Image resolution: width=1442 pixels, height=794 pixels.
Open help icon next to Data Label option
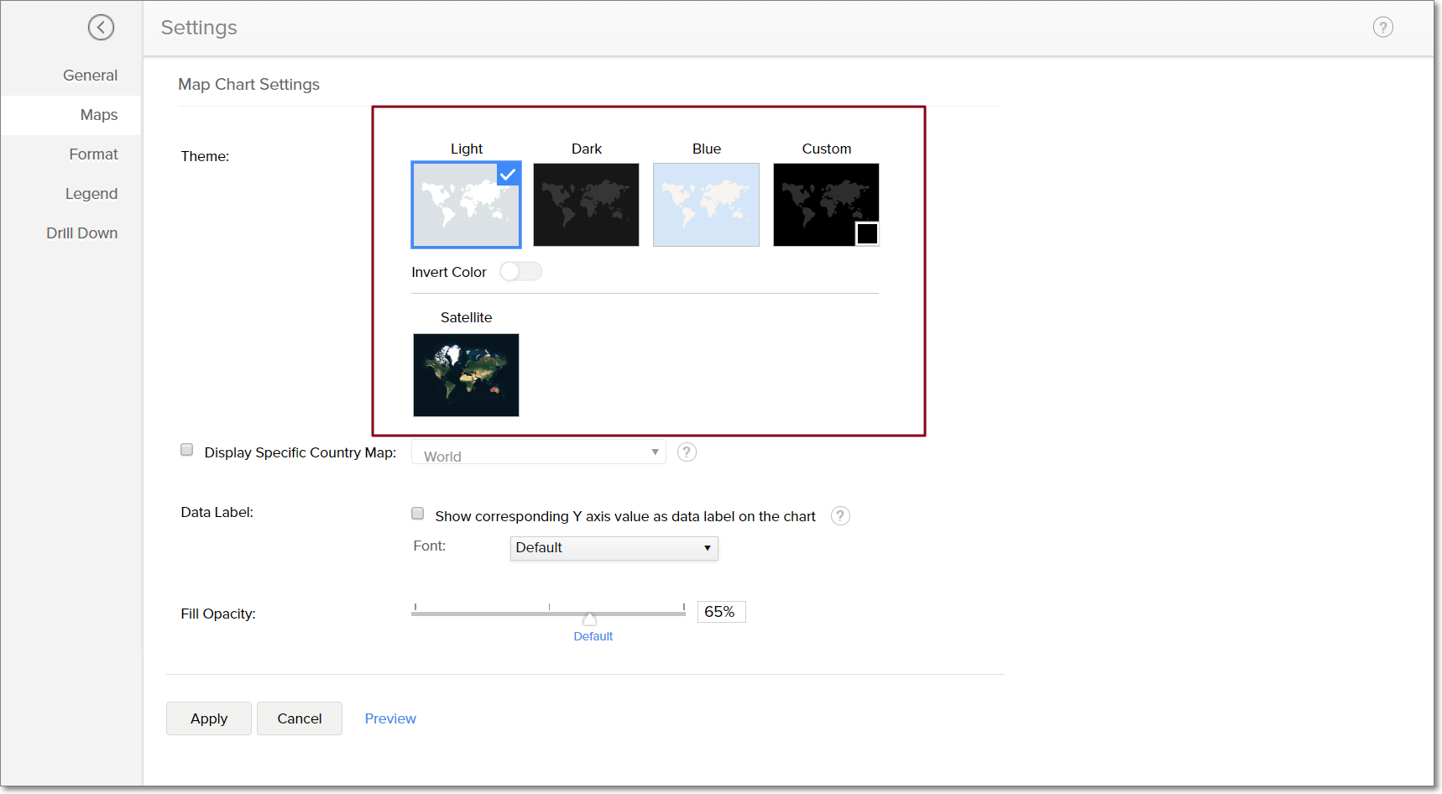tap(840, 516)
